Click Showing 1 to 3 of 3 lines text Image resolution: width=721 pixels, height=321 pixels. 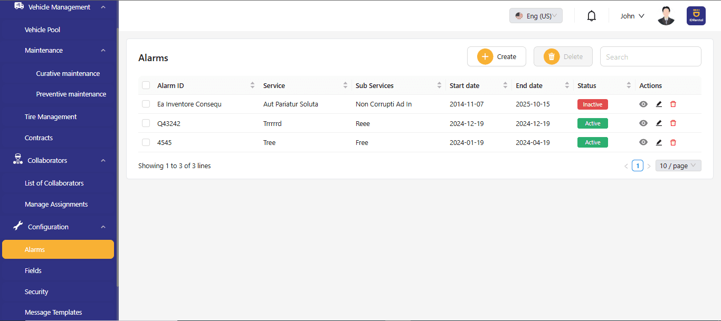(x=174, y=166)
